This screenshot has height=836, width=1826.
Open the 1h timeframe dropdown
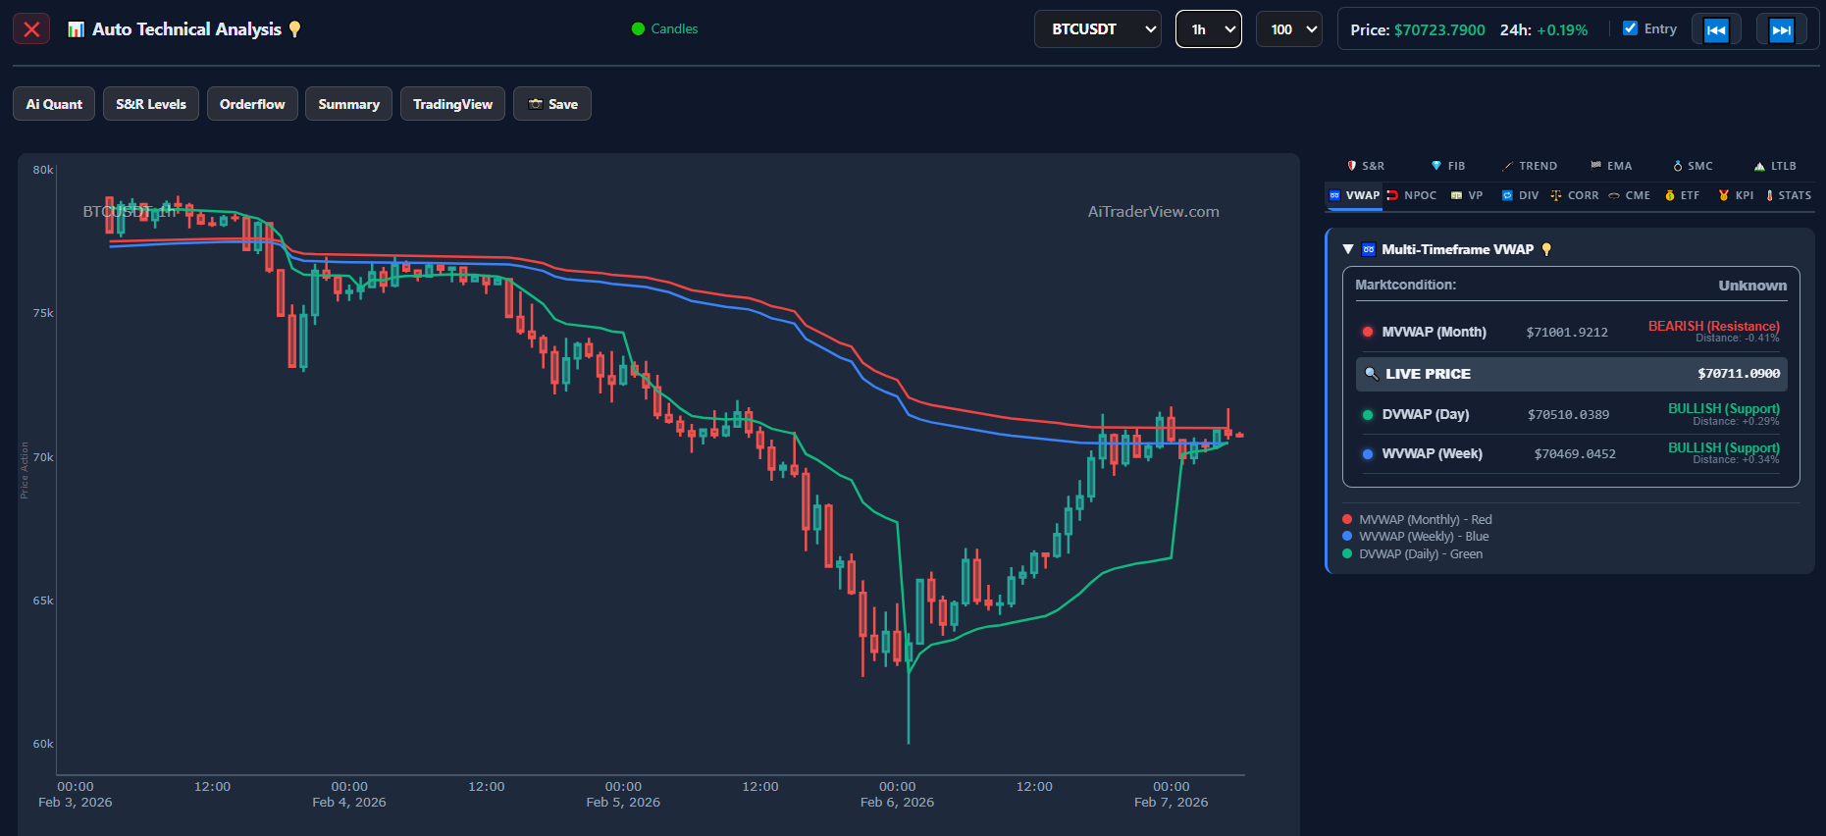click(x=1208, y=29)
